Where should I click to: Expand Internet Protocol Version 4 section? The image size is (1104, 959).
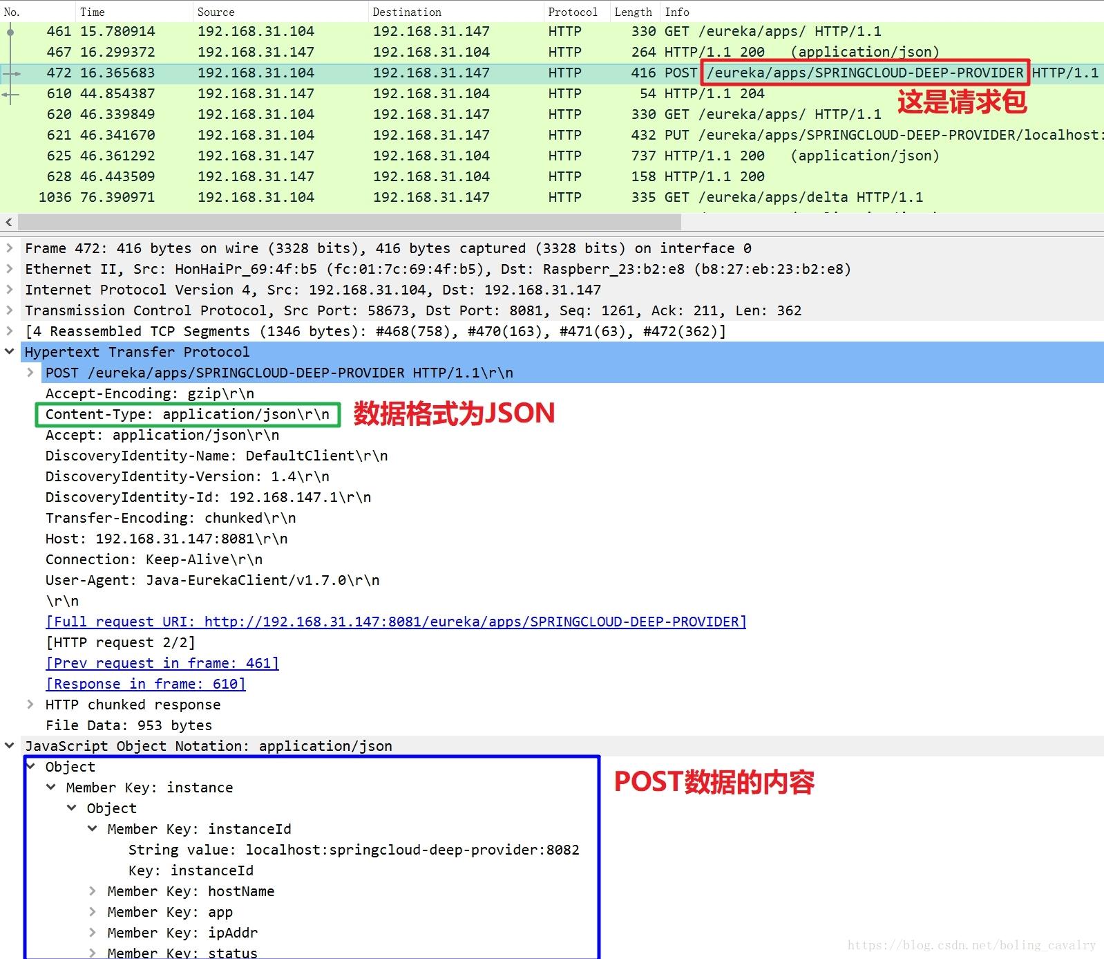(x=10, y=289)
